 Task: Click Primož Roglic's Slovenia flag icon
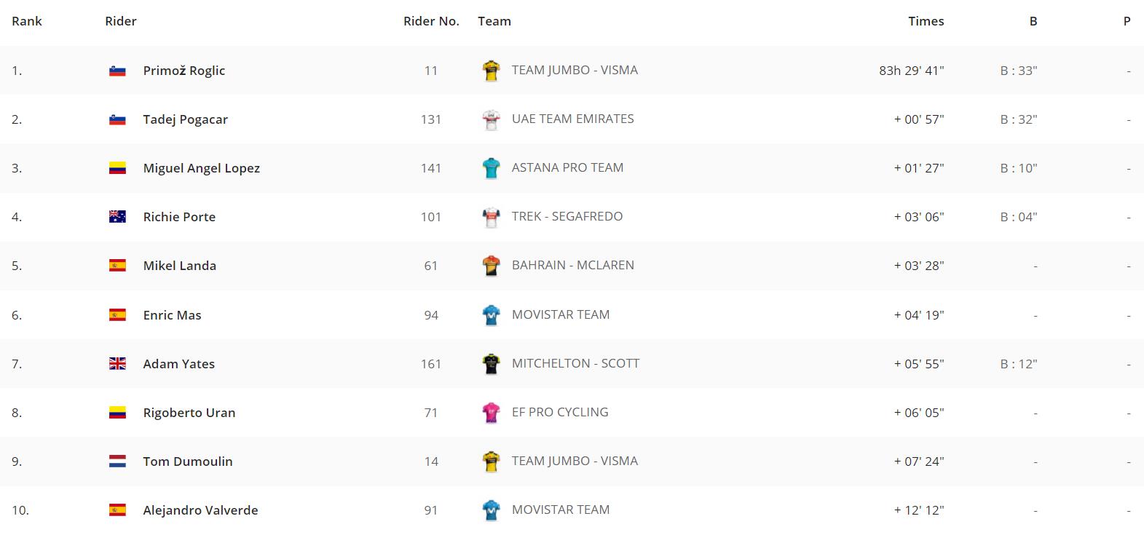(x=117, y=71)
